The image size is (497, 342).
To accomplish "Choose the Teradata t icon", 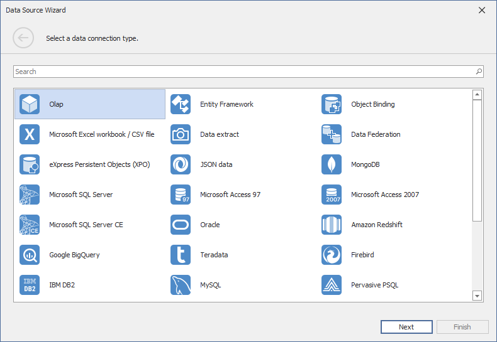I will tap(181, 255).
